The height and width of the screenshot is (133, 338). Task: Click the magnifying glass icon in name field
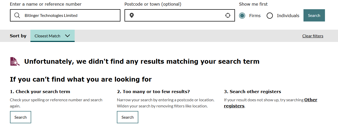pyautogui.click(x=17, y=16)
